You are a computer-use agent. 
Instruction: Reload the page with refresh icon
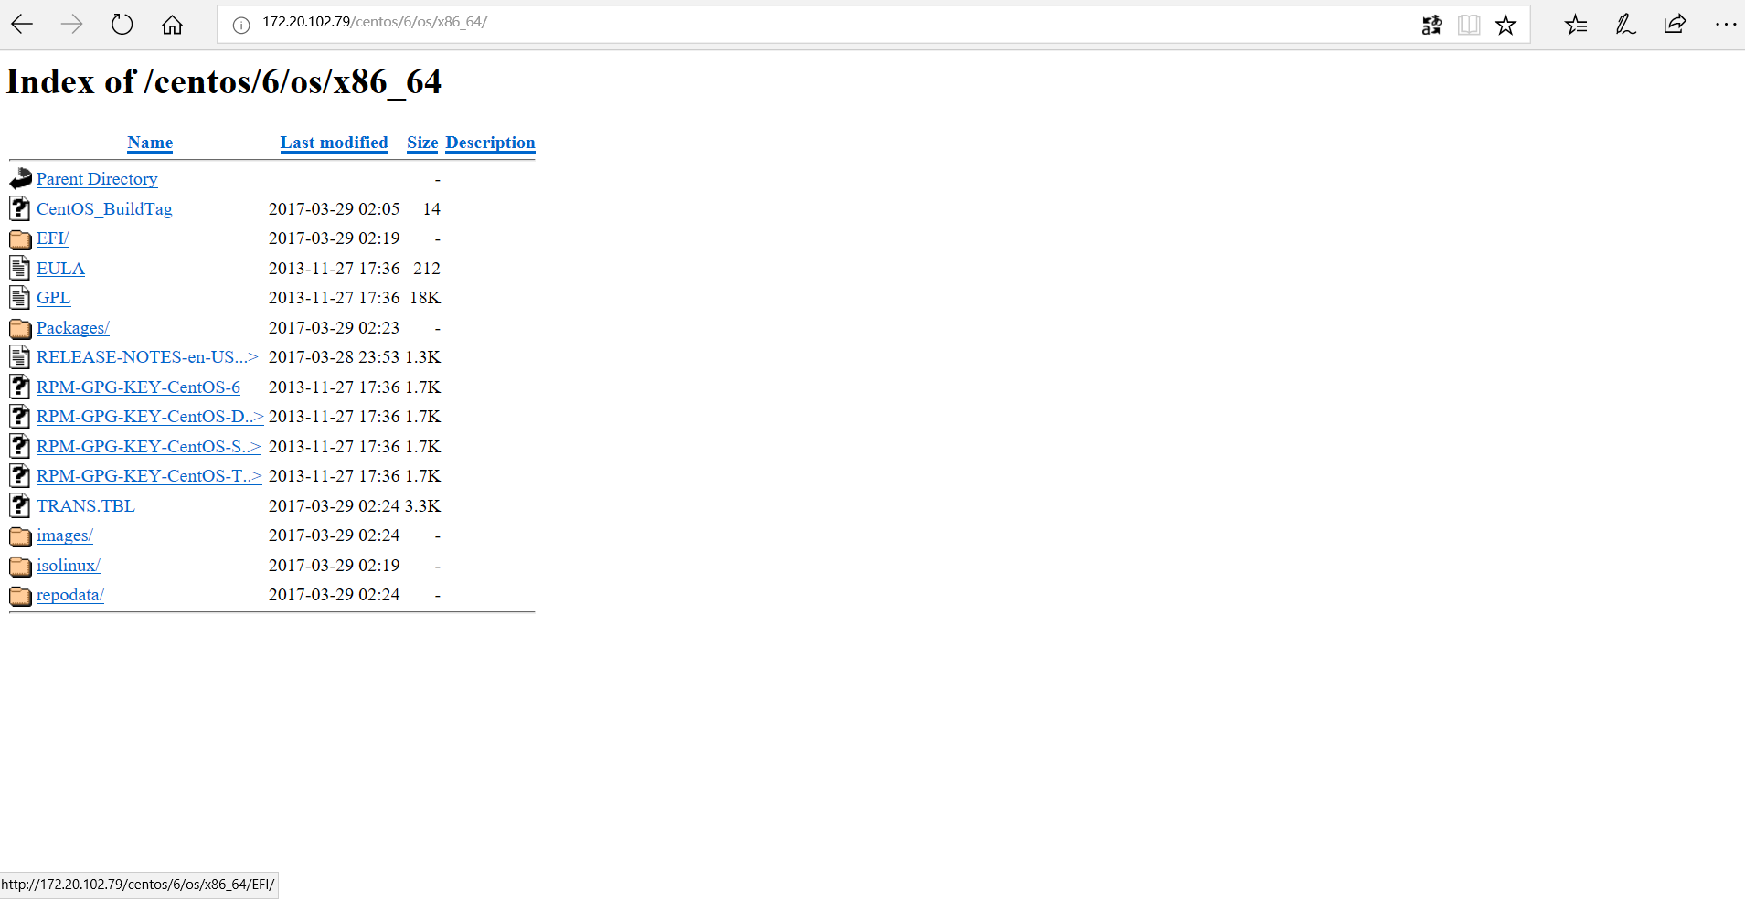click(x=122, y=25)
